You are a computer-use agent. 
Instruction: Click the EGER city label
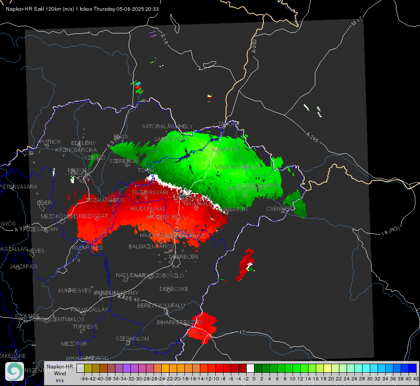coord(45,202)
